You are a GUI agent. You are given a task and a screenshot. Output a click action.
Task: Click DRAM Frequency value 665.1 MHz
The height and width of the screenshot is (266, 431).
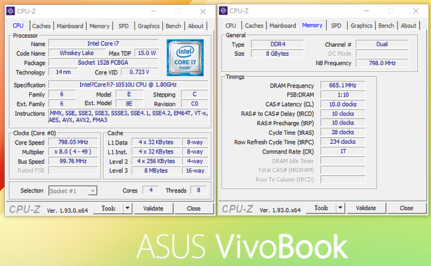tap(343, 85)
